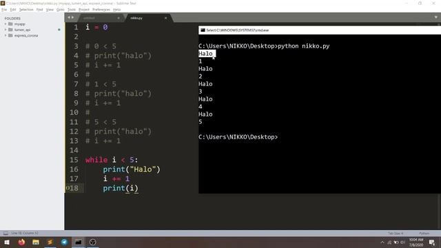Open the Goto menu
Image resolution: width=441 pixels, height=248 pixels.
tap(60, 10)
